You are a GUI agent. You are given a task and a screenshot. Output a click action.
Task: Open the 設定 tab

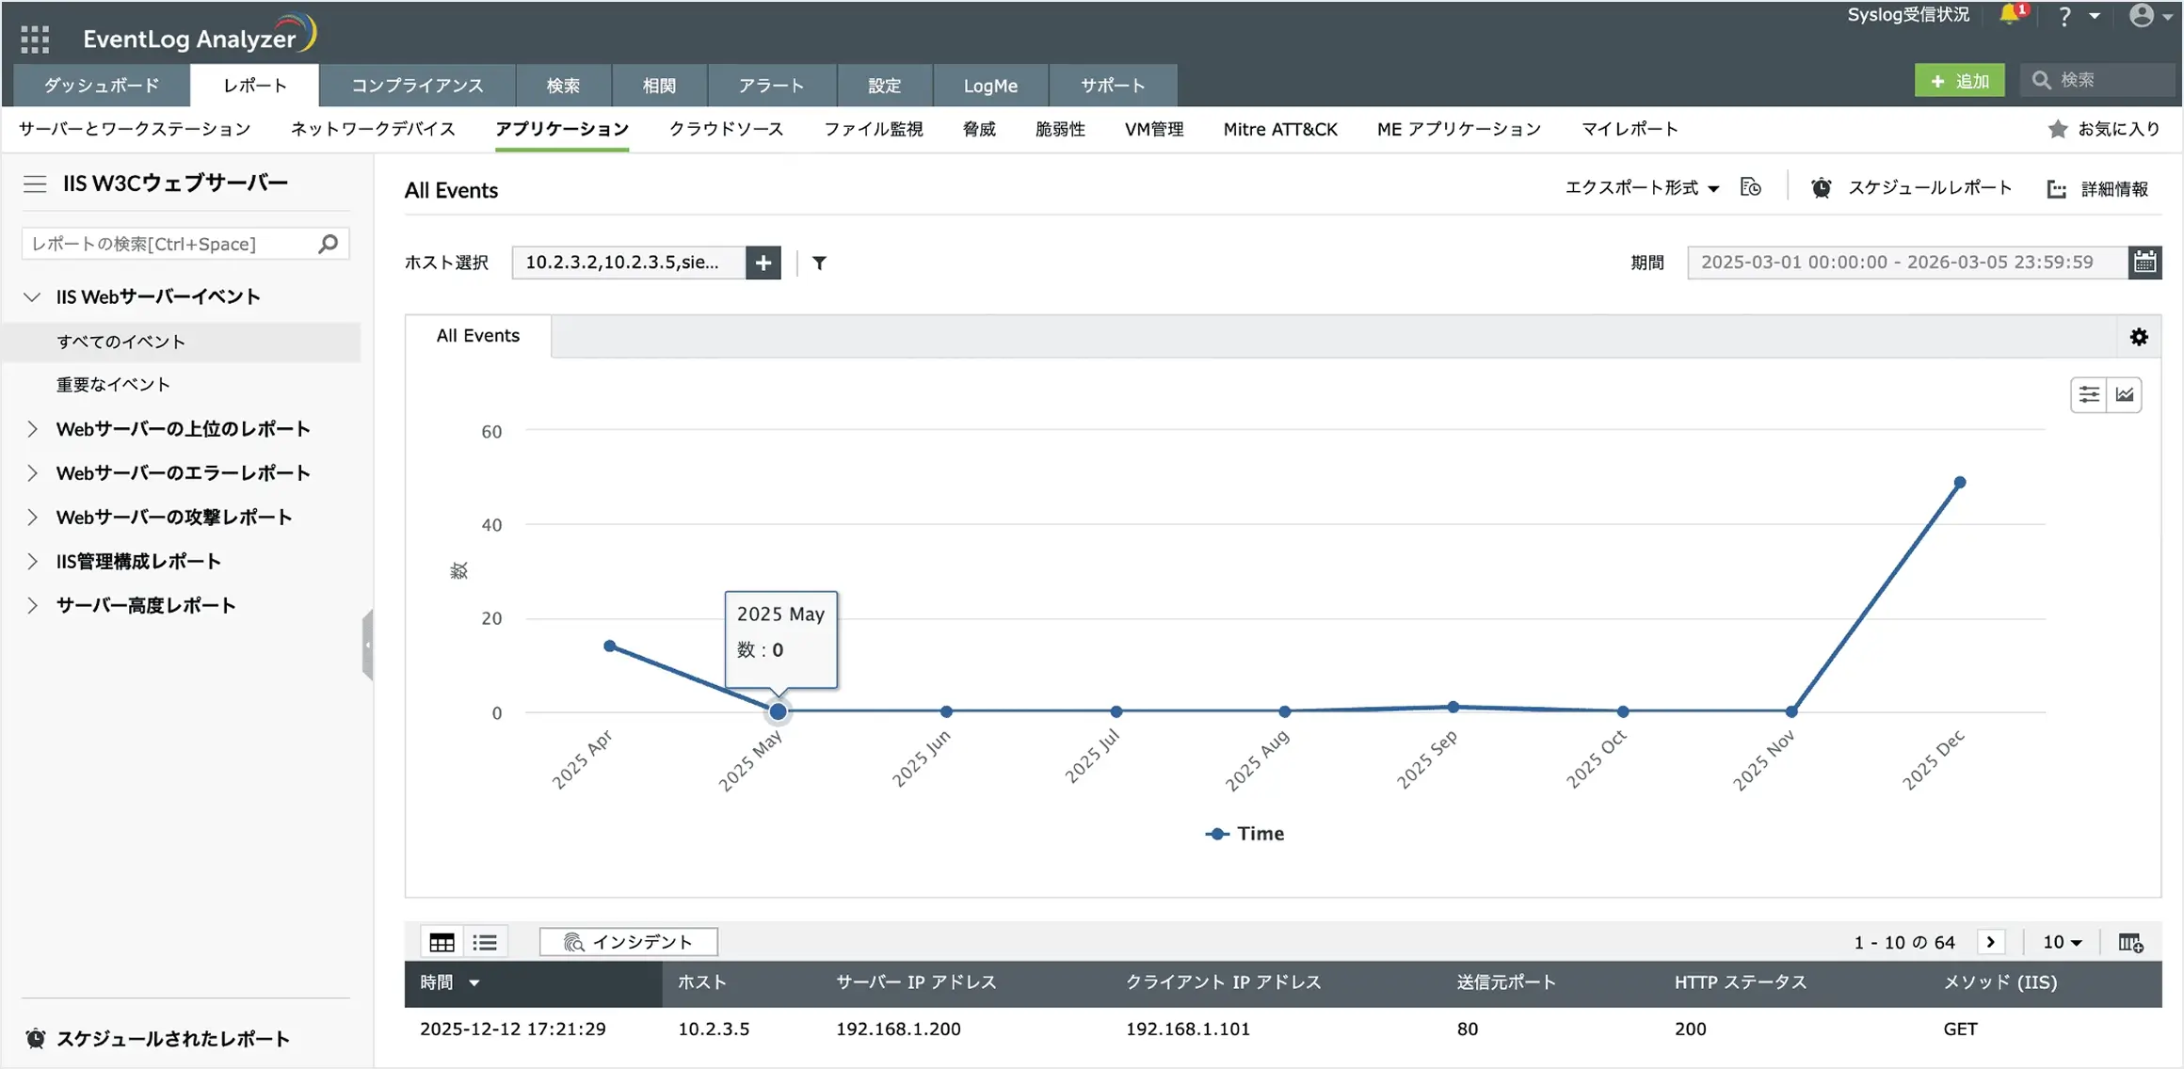(884, 86)
